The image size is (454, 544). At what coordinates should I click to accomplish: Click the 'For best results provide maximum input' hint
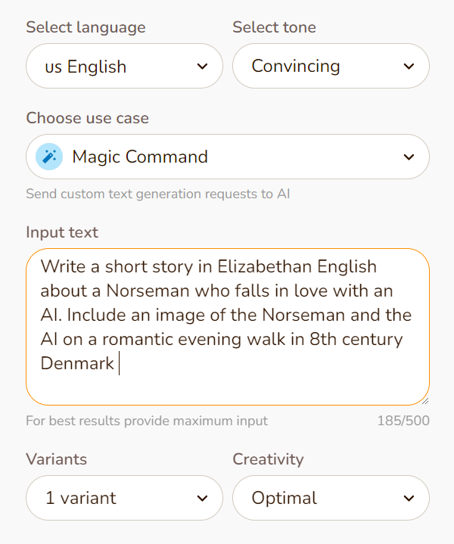pyautogui.click(x=146, y=421)
